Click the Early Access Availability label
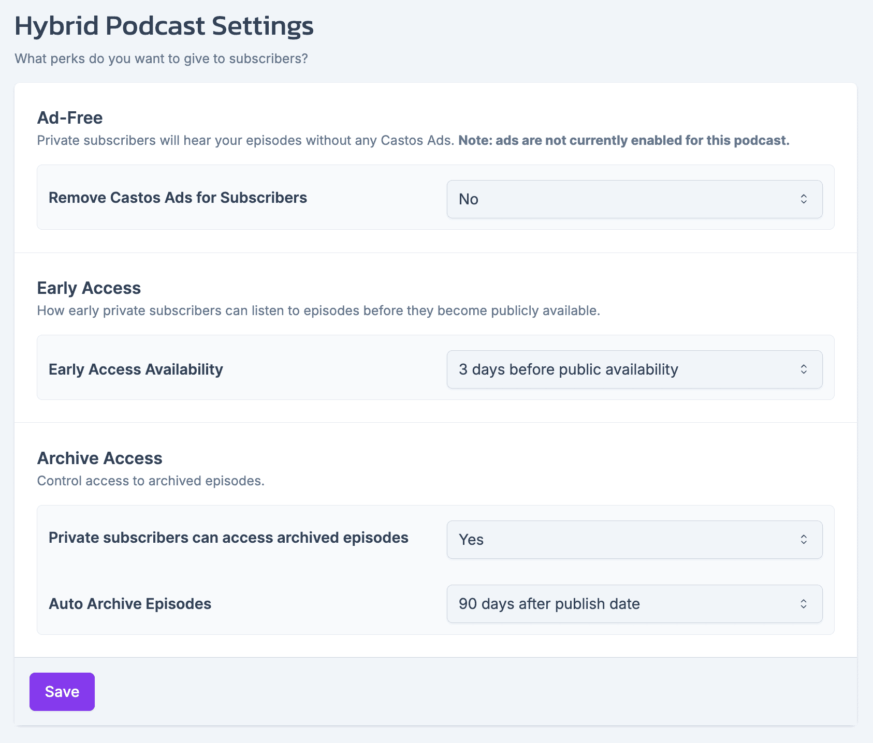873x743 pixels. coord(136,369)
